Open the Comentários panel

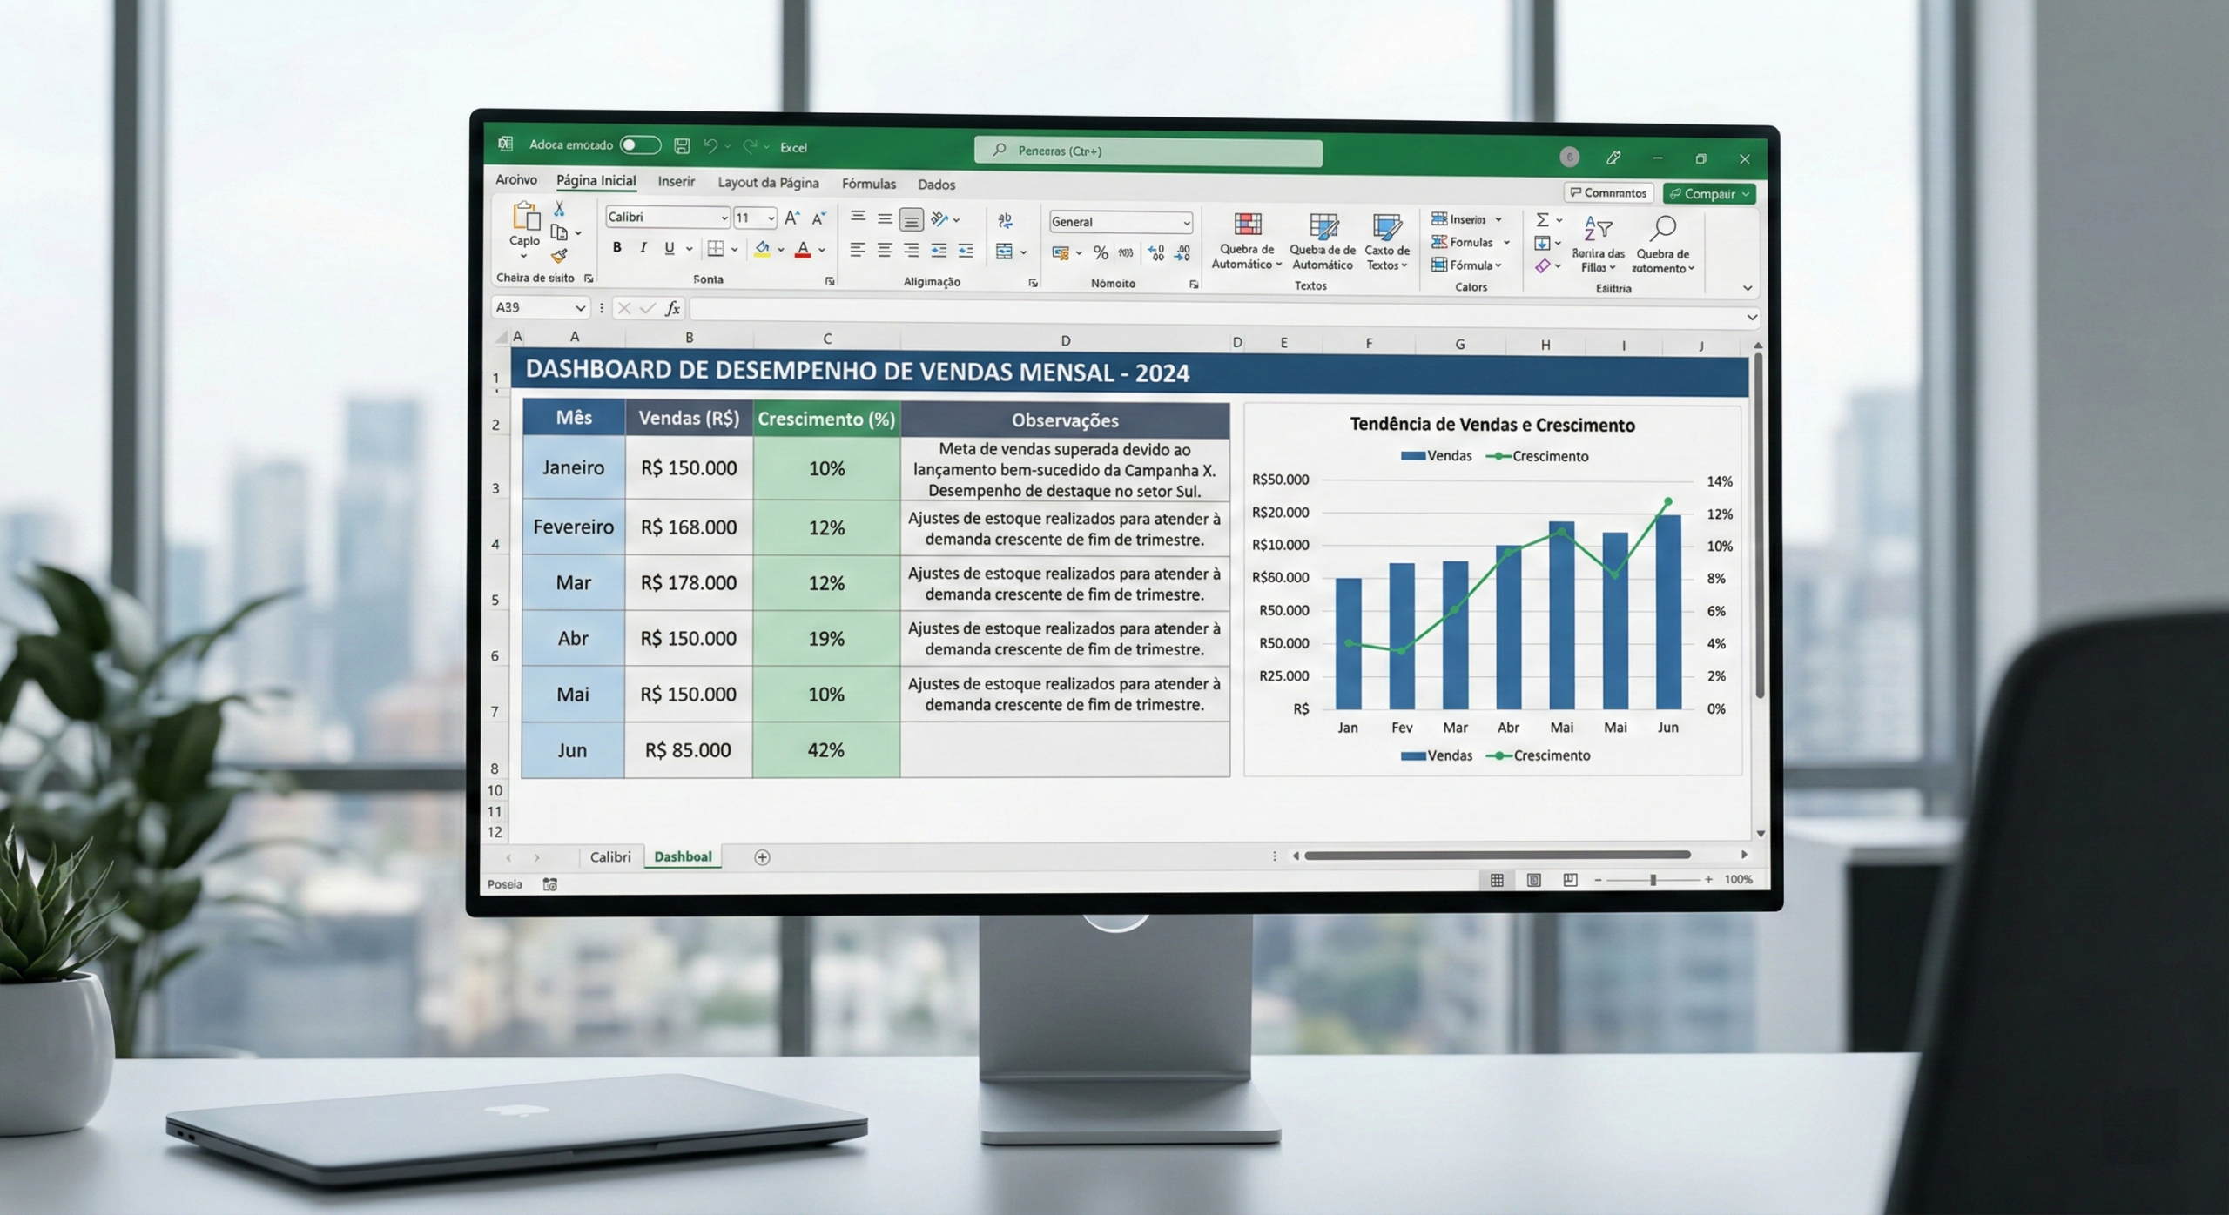[x=1609, y=192]
